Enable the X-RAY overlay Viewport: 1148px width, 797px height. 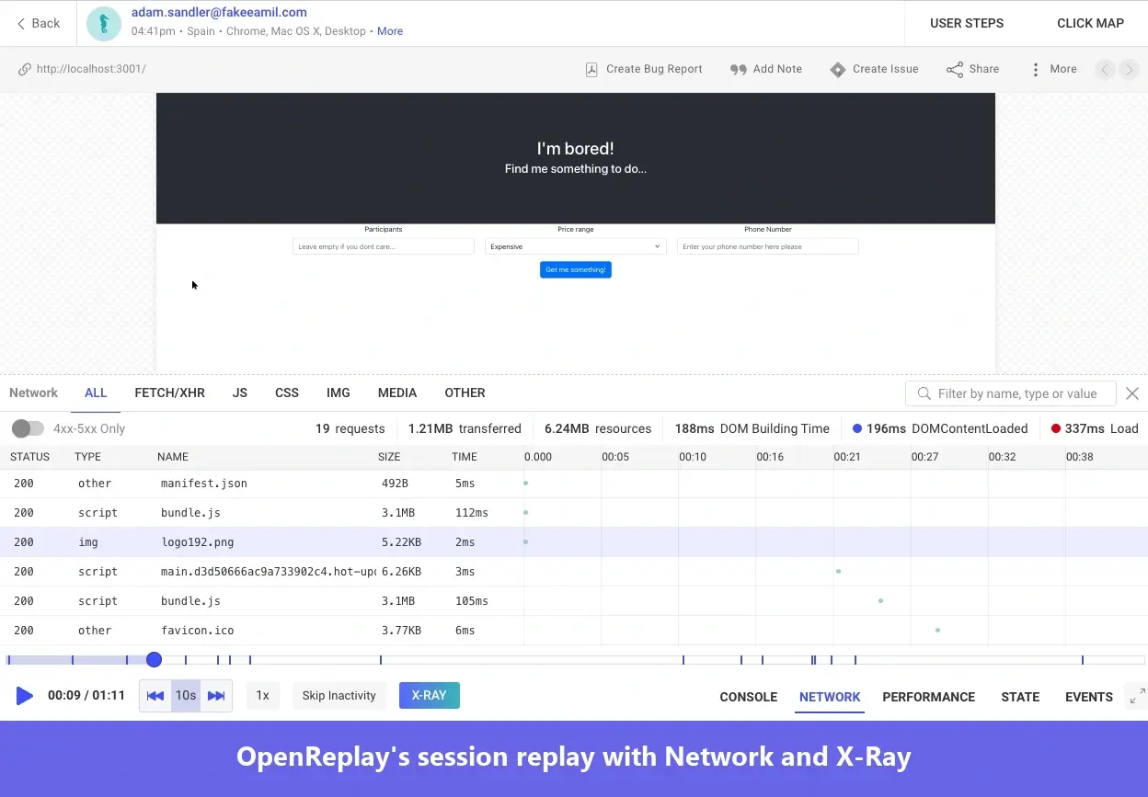[430, 696]
